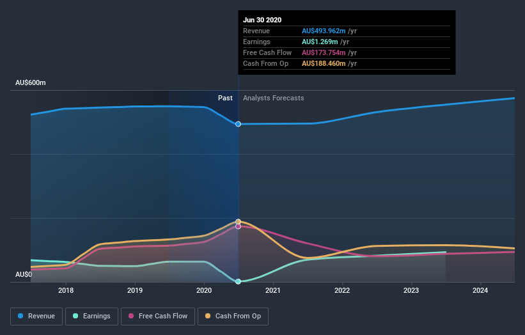Click the orange Cash From Op legend dot
Screen dimensions: 525x335
coord(208,316)
